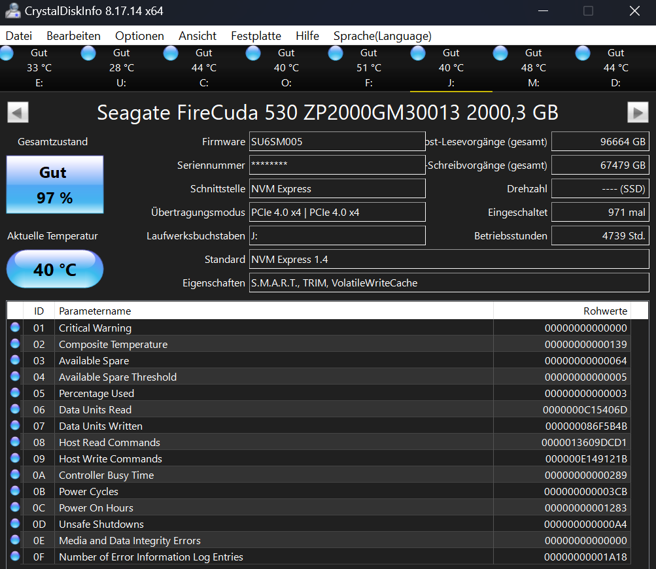Click status orb of Critical Warning row

coord(15,327)
